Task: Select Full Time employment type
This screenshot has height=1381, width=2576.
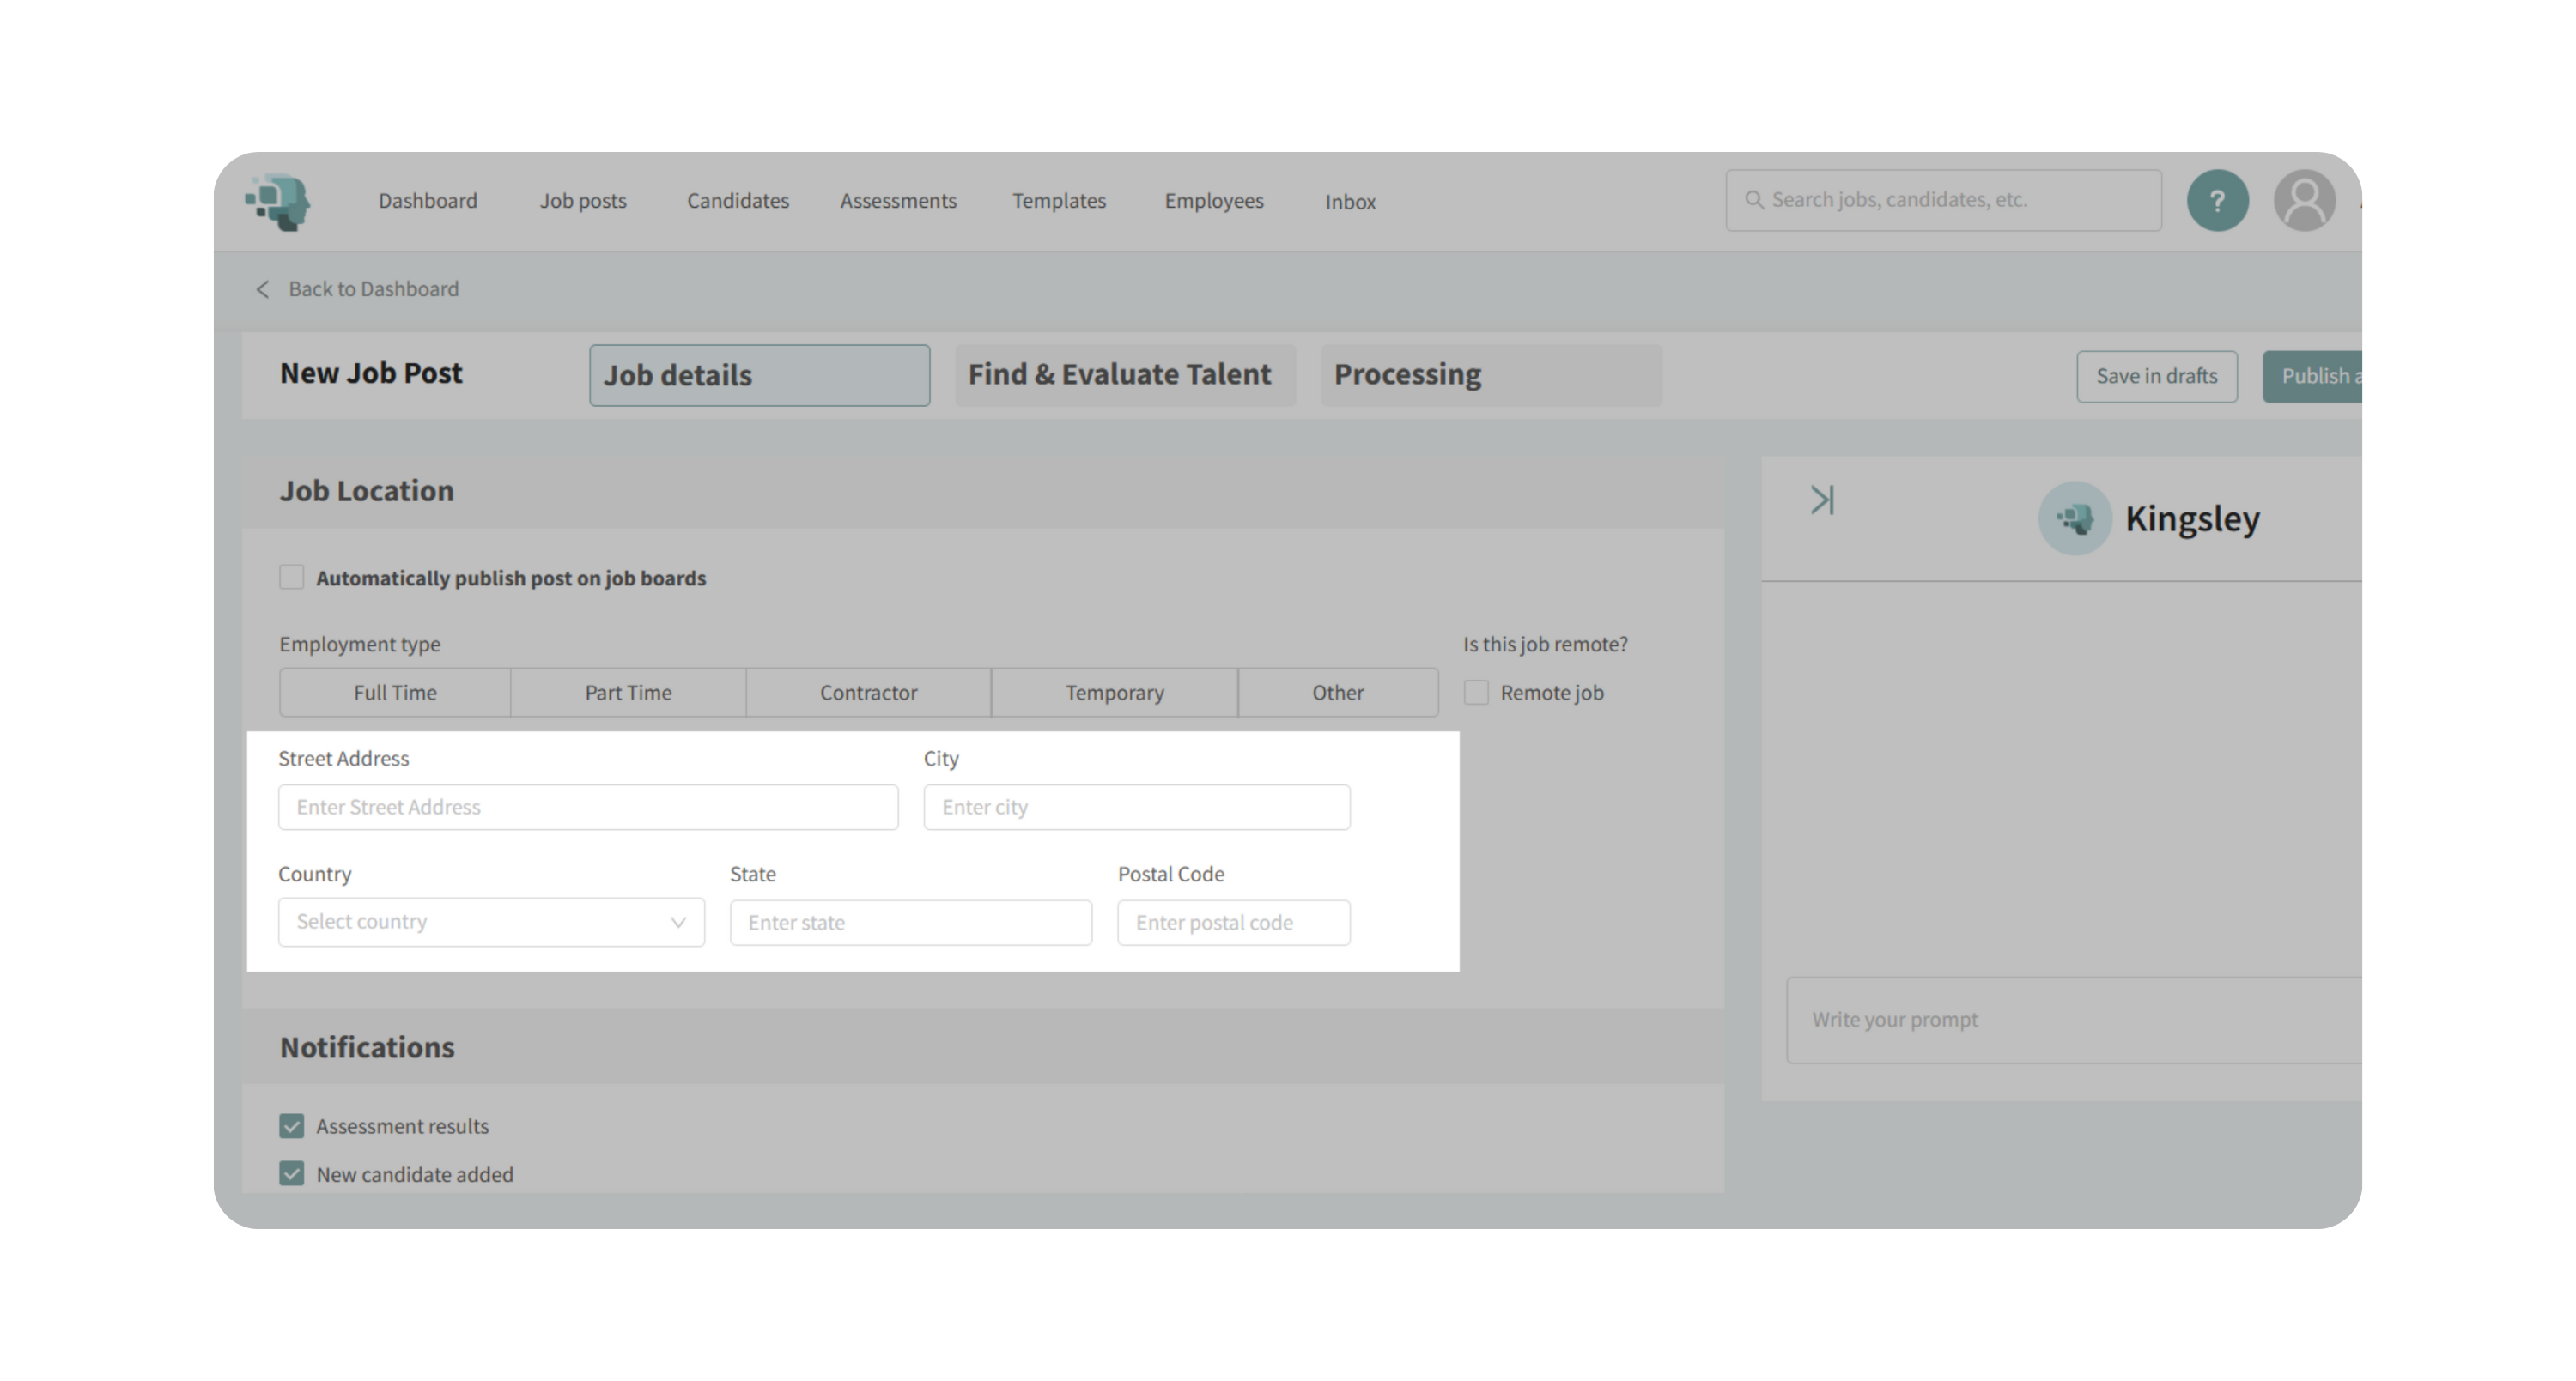Action: [x=395, y=693]
